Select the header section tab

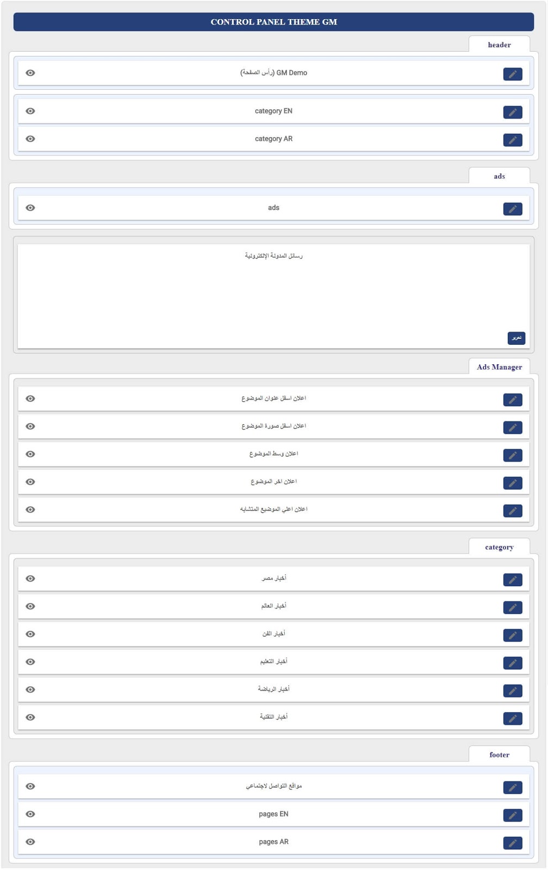[x=499, y=45]
